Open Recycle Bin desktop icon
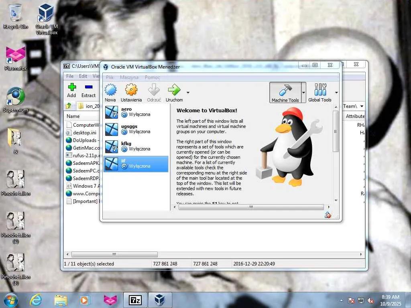This screenshot has width=411, height=308. tap(16, 16)
